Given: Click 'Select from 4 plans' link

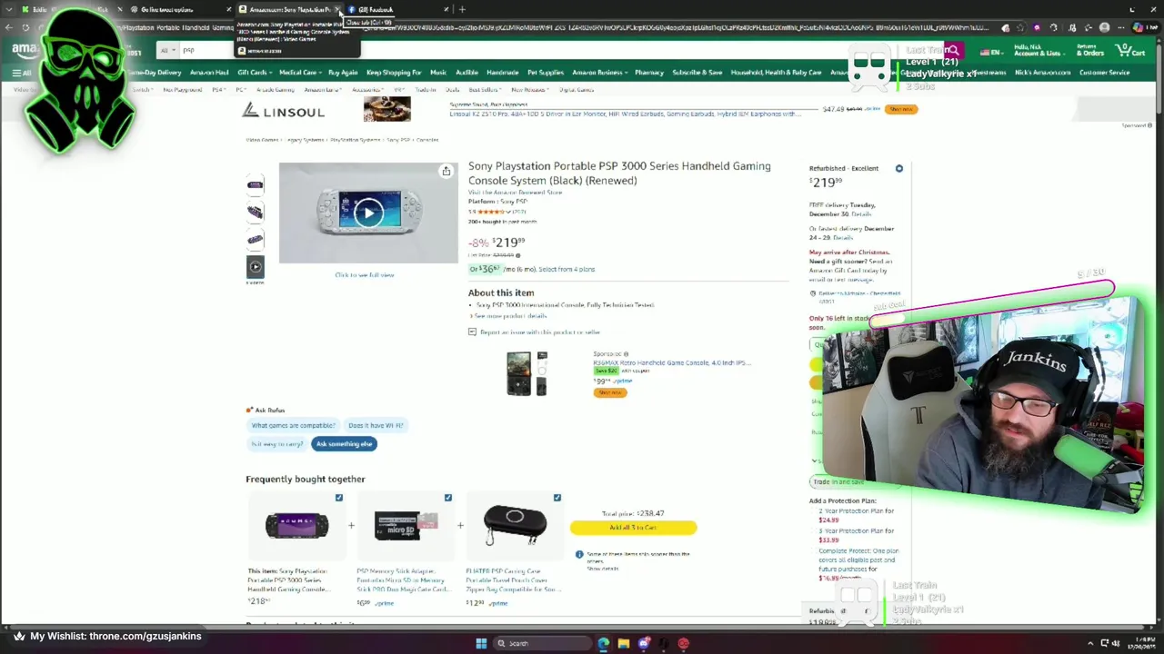Looking at the screenshot, I should pyautogui.click(x=567, y=269).
